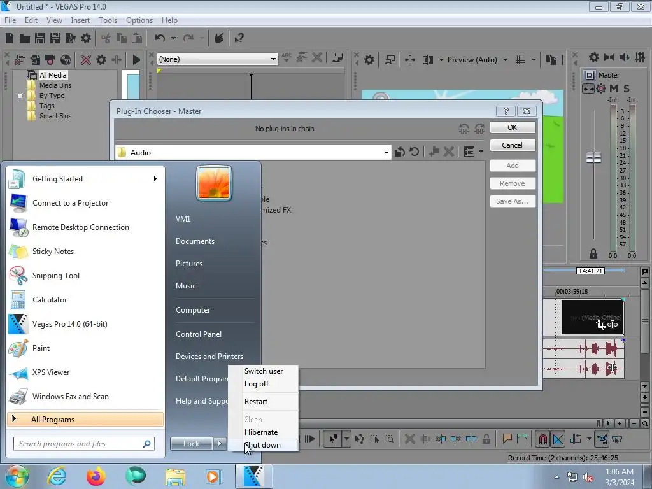This screenshot has width=652, height=489.
Task: Toggle Lock Envelopes to Events icon
Action: click(x=602, y=439)
